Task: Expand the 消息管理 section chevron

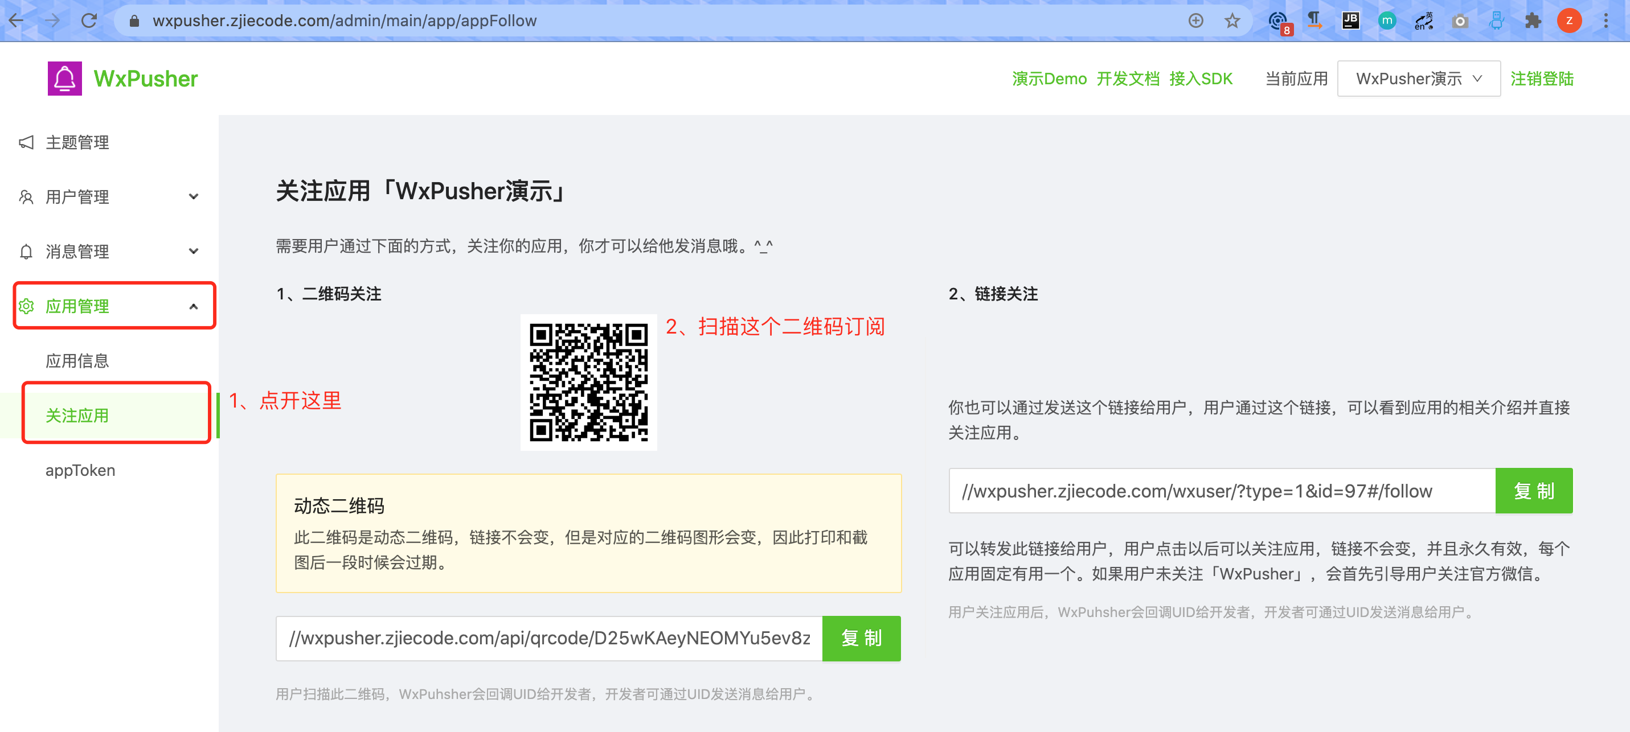Action: (194, 251)
